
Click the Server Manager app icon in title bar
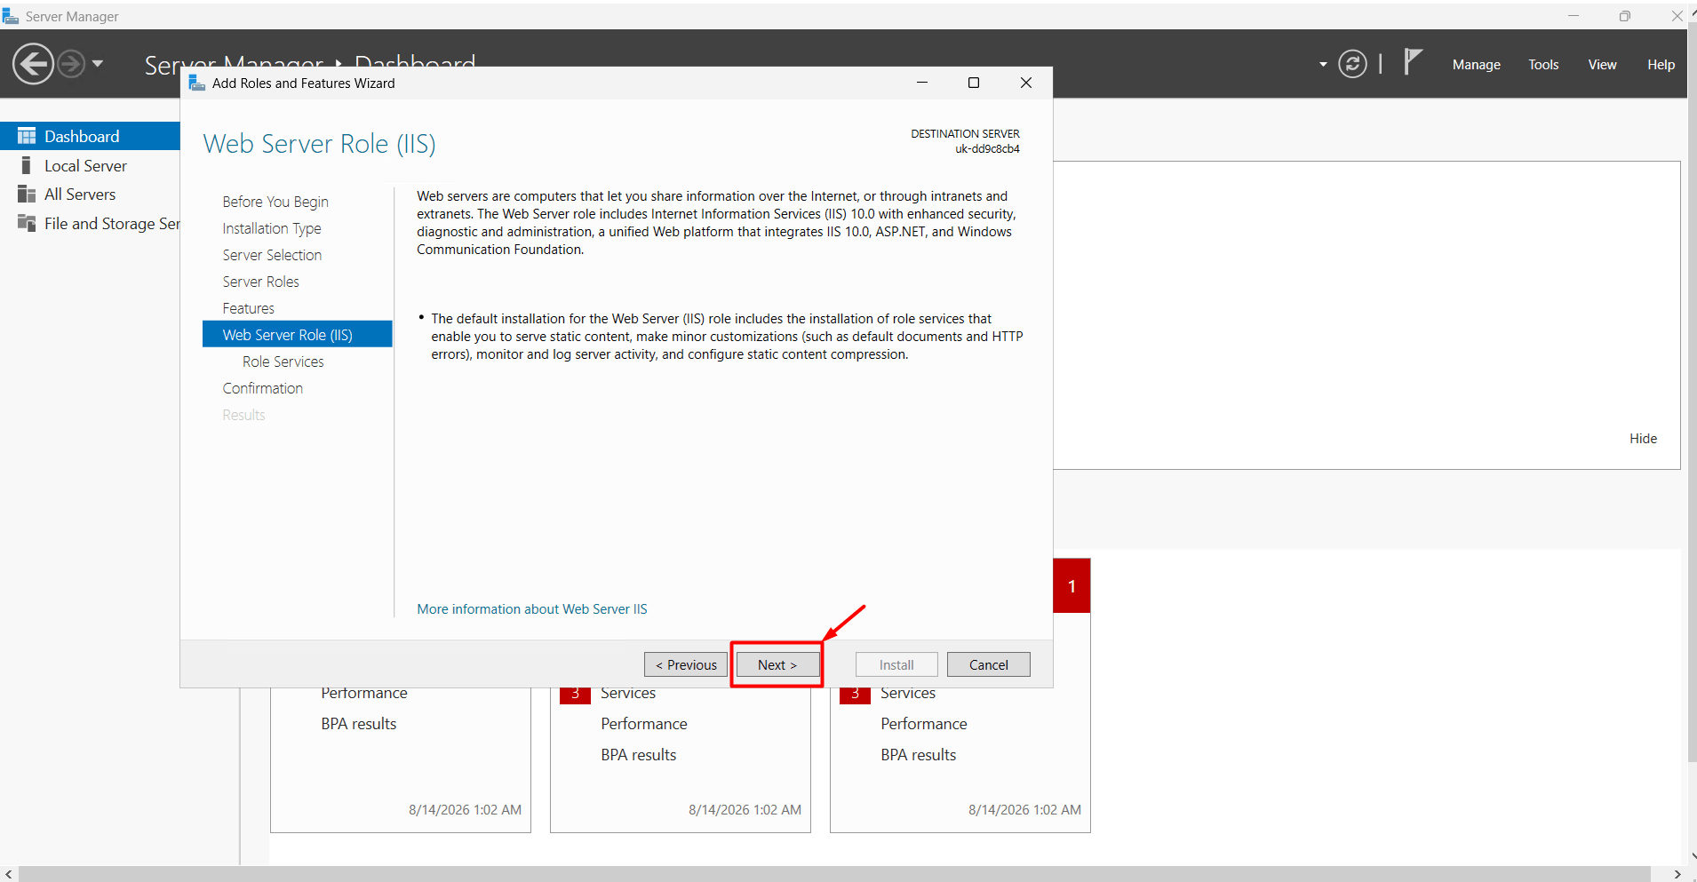pos(10,16)
